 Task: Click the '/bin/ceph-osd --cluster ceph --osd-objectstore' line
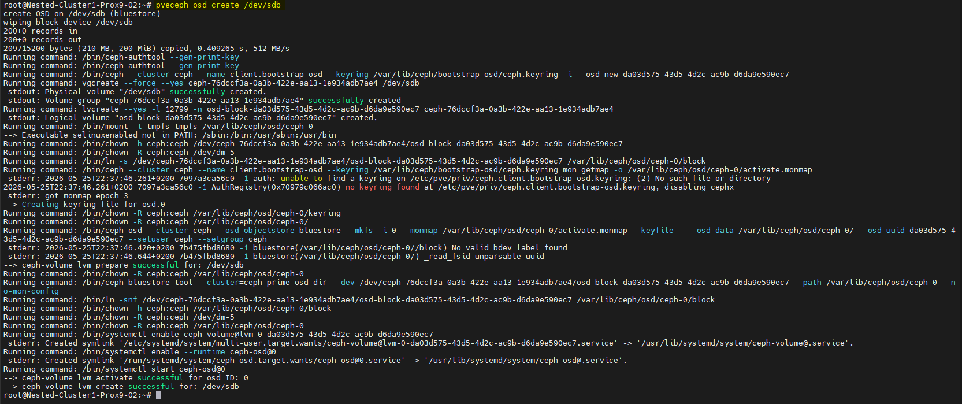coord(480,230)
